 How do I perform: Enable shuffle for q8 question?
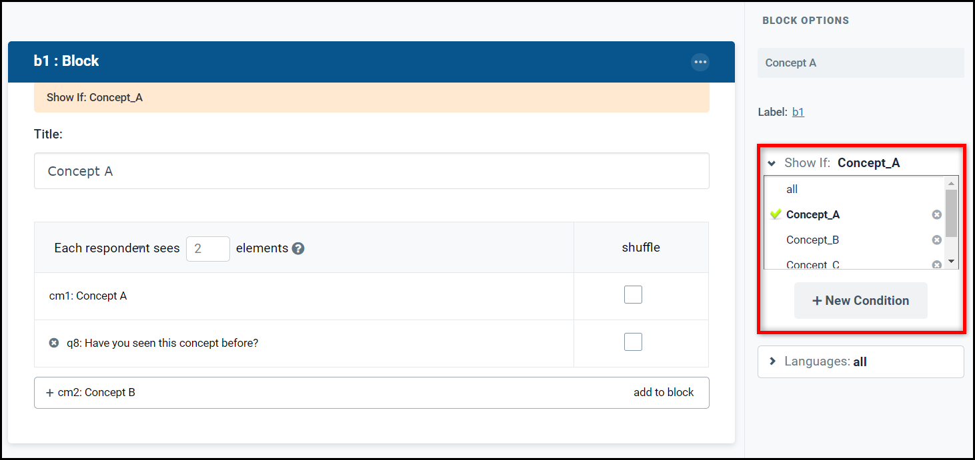[633, 342]
